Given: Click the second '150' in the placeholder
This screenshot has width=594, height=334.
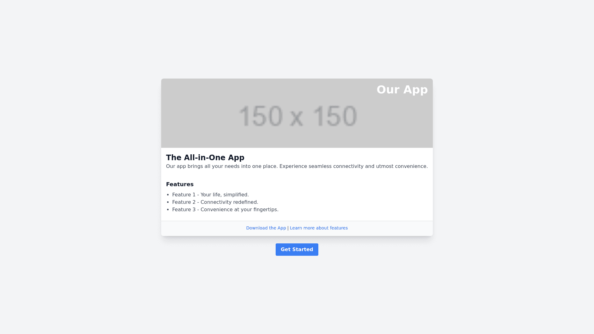Looking at the screenshot, I should [334, 116].
